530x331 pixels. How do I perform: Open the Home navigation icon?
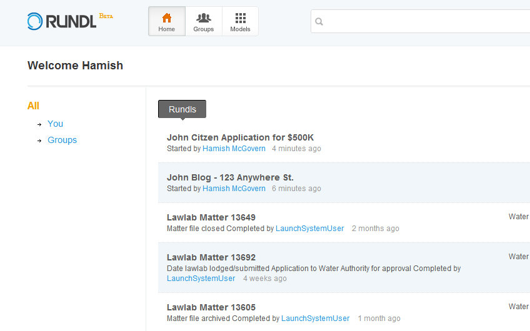point(166,18)
